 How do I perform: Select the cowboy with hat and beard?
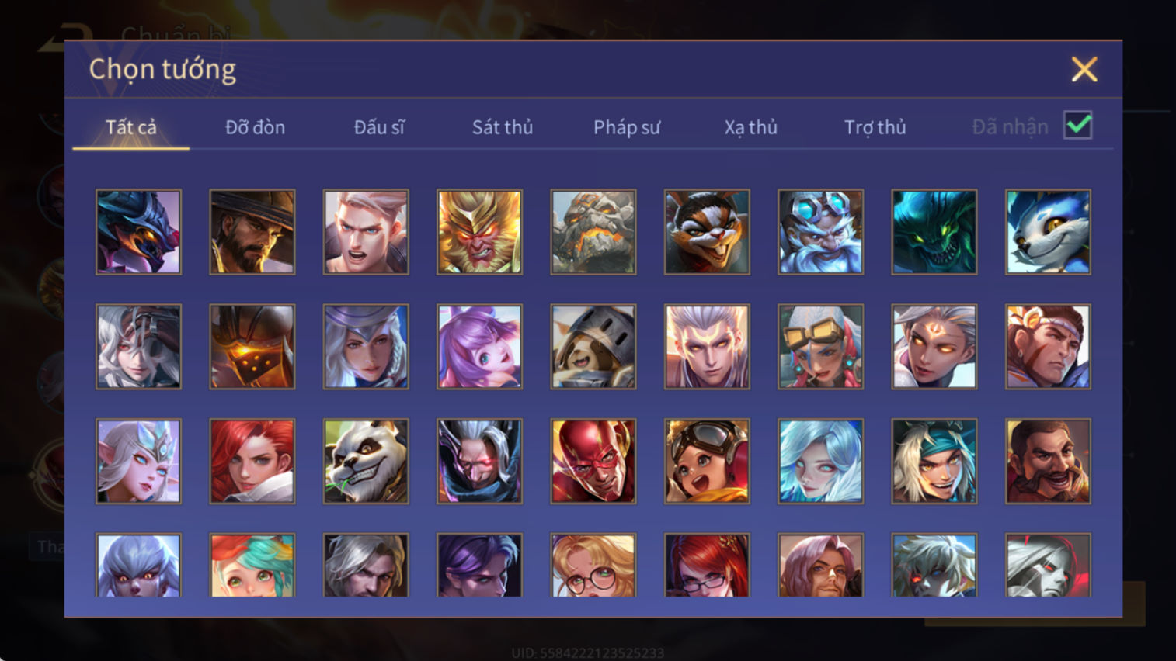(252, 232)
